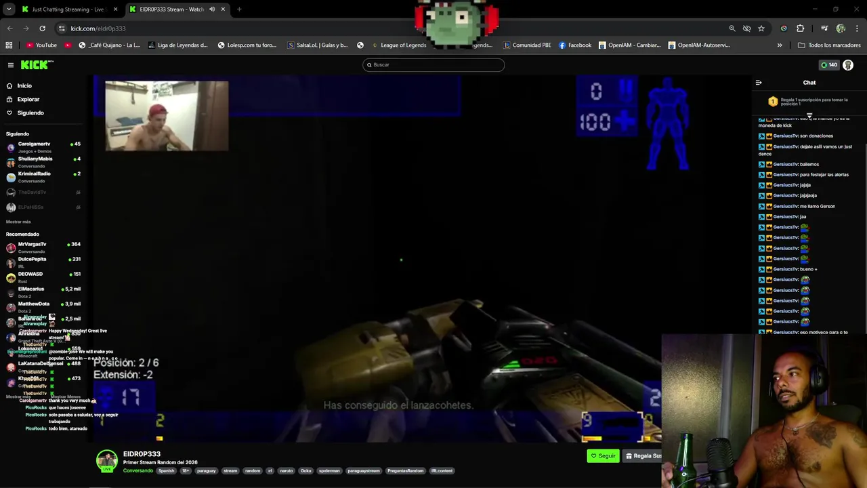867x488 pixels.
Task: Open recommended channel DulcePepita
Action: [43, 262]
